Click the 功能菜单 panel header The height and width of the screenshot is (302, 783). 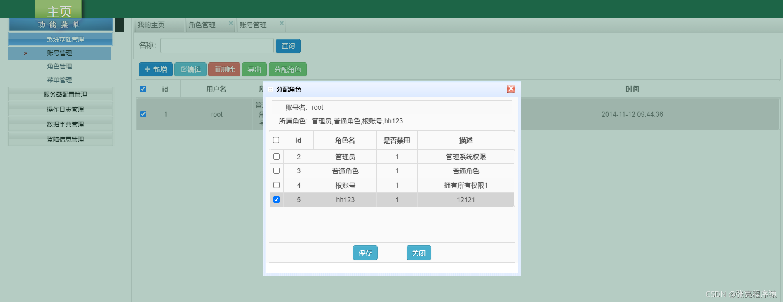[x=60, y=24]
